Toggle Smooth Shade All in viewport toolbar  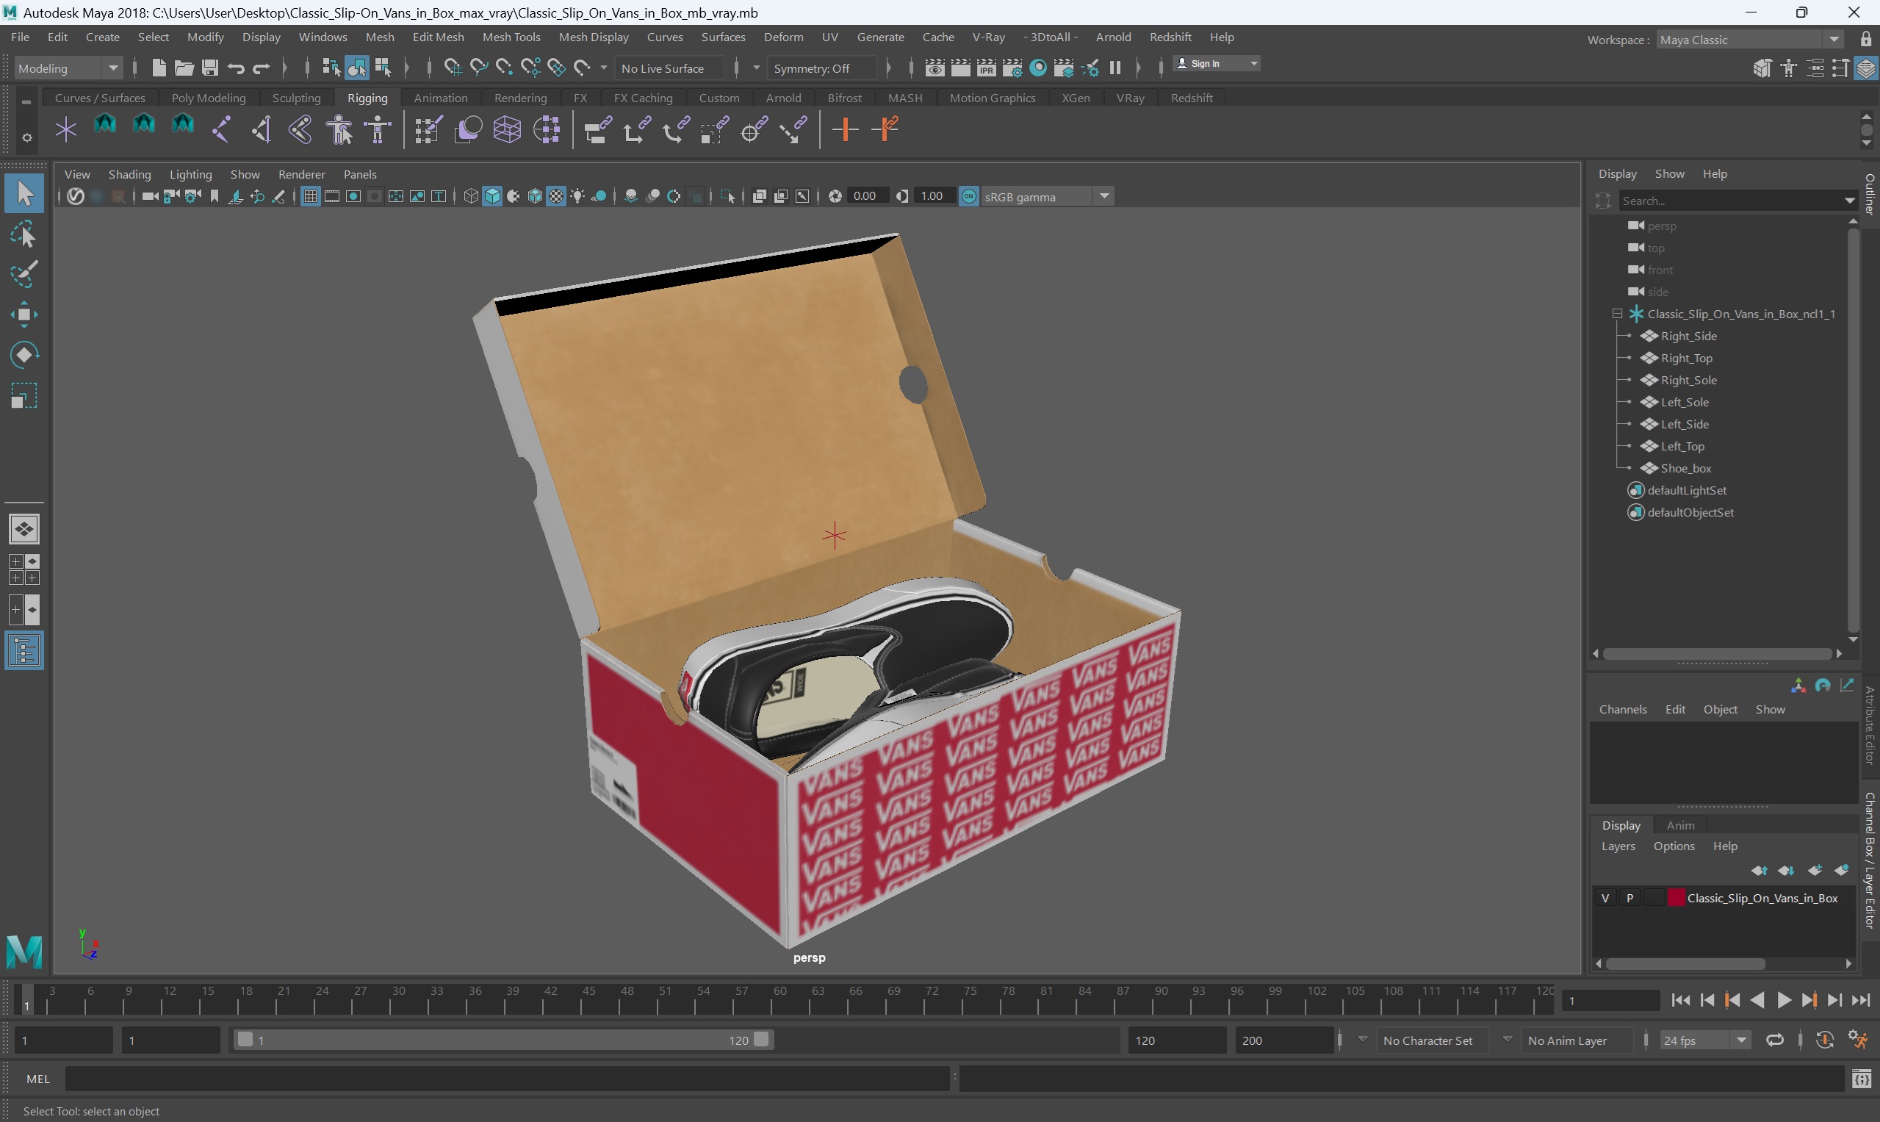coord(492,197)
